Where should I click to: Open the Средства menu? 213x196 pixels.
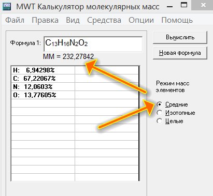(104, 20)
